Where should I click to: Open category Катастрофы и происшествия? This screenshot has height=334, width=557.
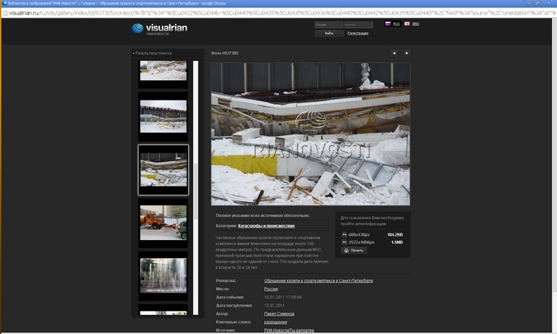[267, 225]
